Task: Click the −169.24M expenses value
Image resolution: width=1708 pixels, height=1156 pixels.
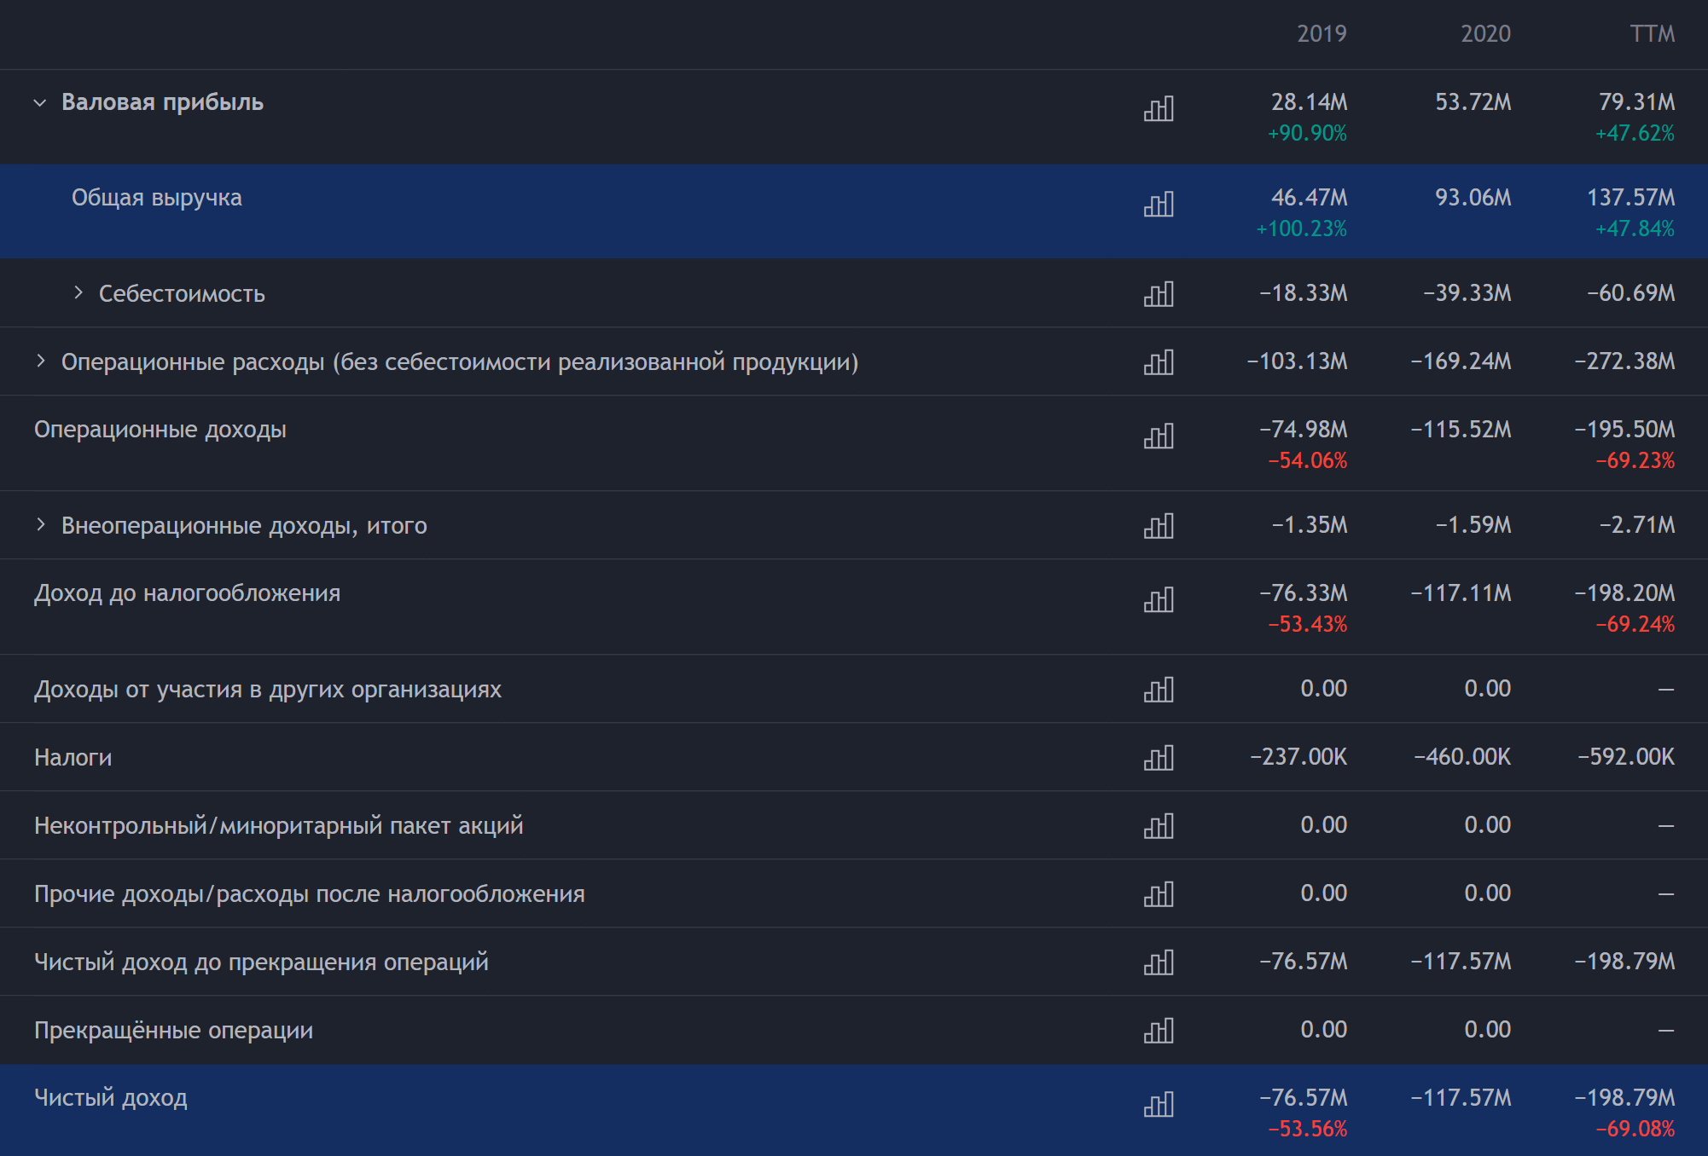Action: (x=1461, y=361)
